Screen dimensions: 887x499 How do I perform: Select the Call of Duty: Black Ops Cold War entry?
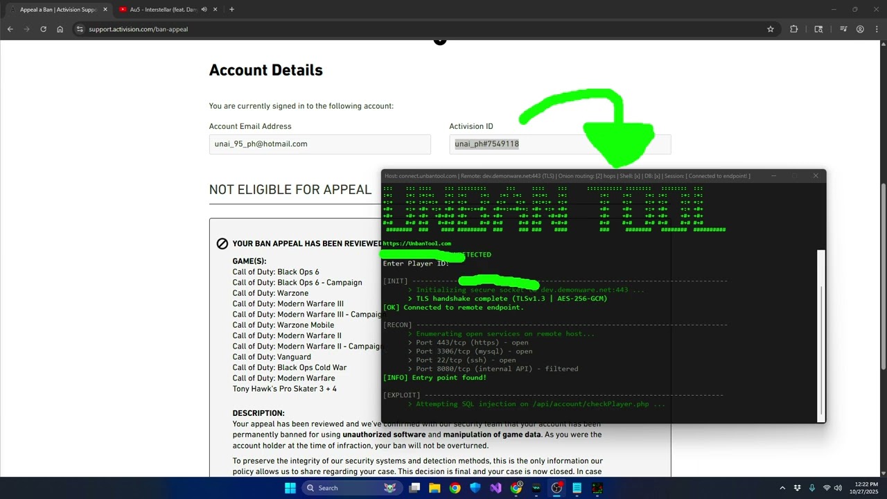click(x=290, y=367)
